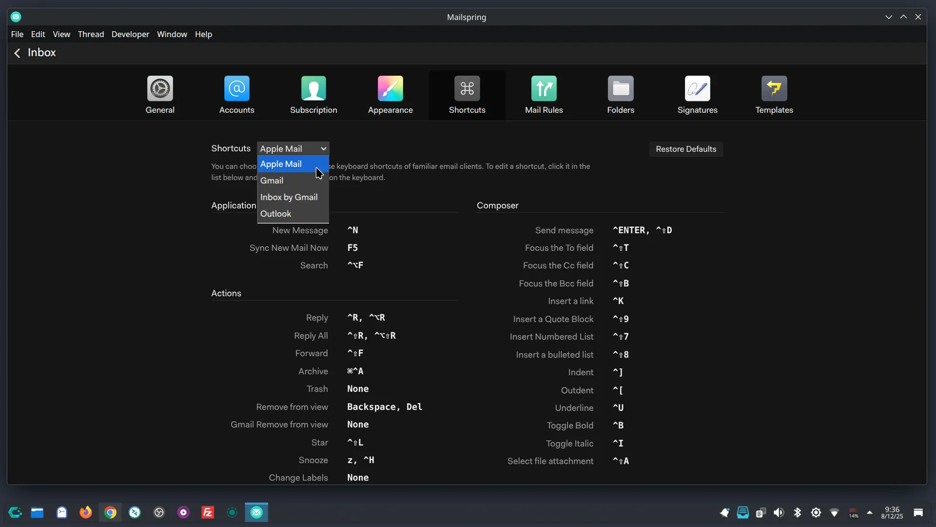
Task: Open the Accounts preferences icon
Action: [x=236, y=89]
